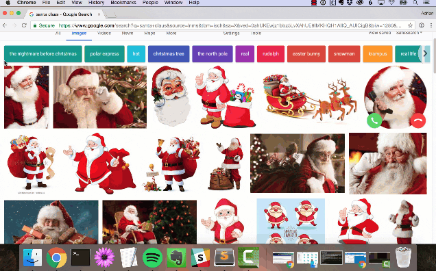Open Finder from the dock

[32, 257]
